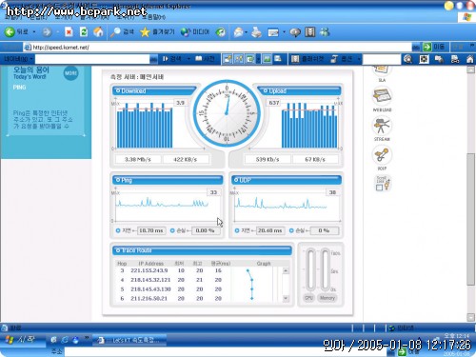Screen dimensions: 476x357
Task: Click the UDP panel header
Action: tap(287, 180)
